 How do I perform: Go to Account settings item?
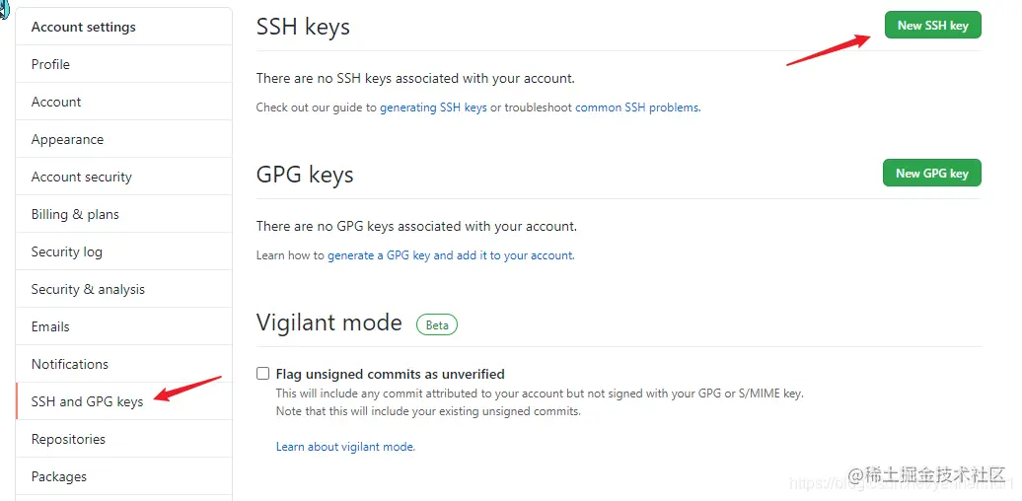coord(56,102)
